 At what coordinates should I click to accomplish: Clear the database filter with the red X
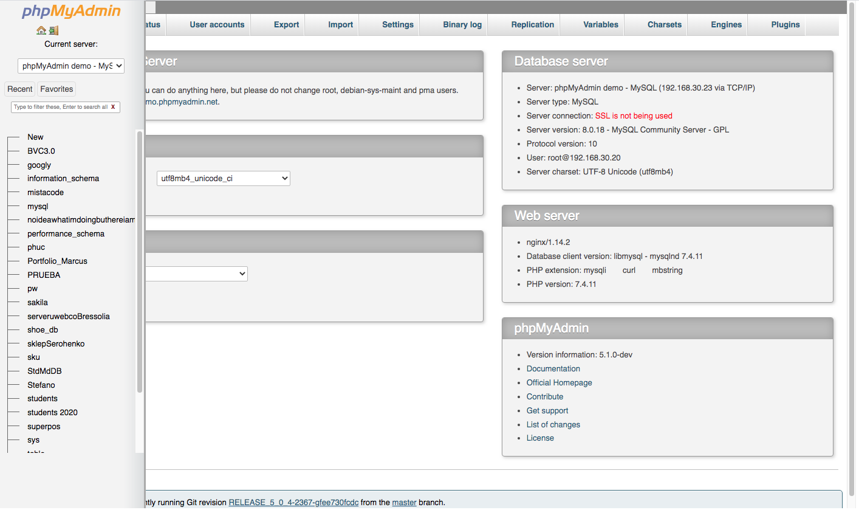[x=113, y=107]
